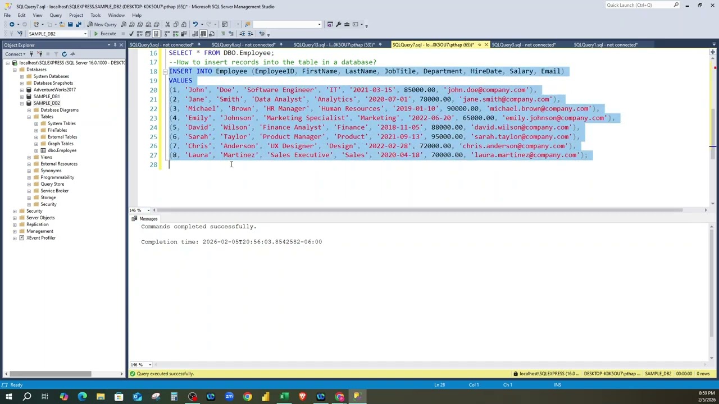Open the Tools menu

(95, 15)
